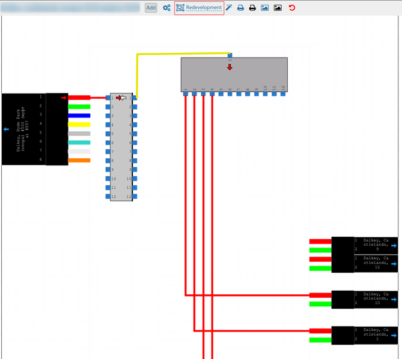This screenshot has height=359, width=402.
Task: Select the orange fiber number 8
Action: tap(79, 161)
